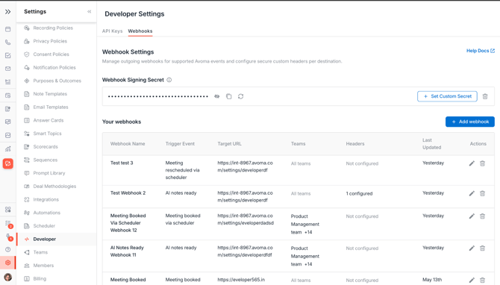Open Purposes & Outcomes settings
Image resolution: width=500 pixels, height=285 pixels.
pos(56,81)
